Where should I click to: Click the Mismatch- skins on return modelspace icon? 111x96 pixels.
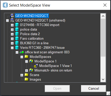[31, 70]
